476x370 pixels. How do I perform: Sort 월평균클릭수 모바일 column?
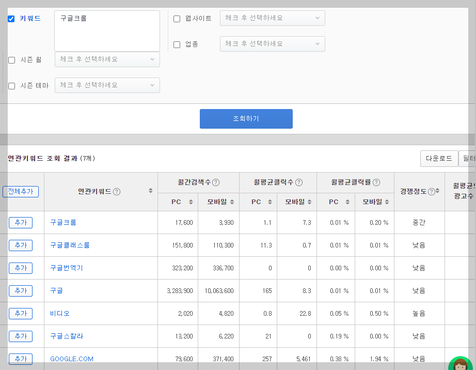click(x=309, y=202)
